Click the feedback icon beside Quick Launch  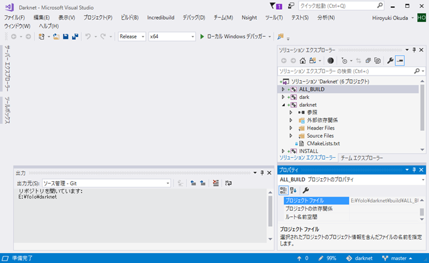tap(291, 6)
